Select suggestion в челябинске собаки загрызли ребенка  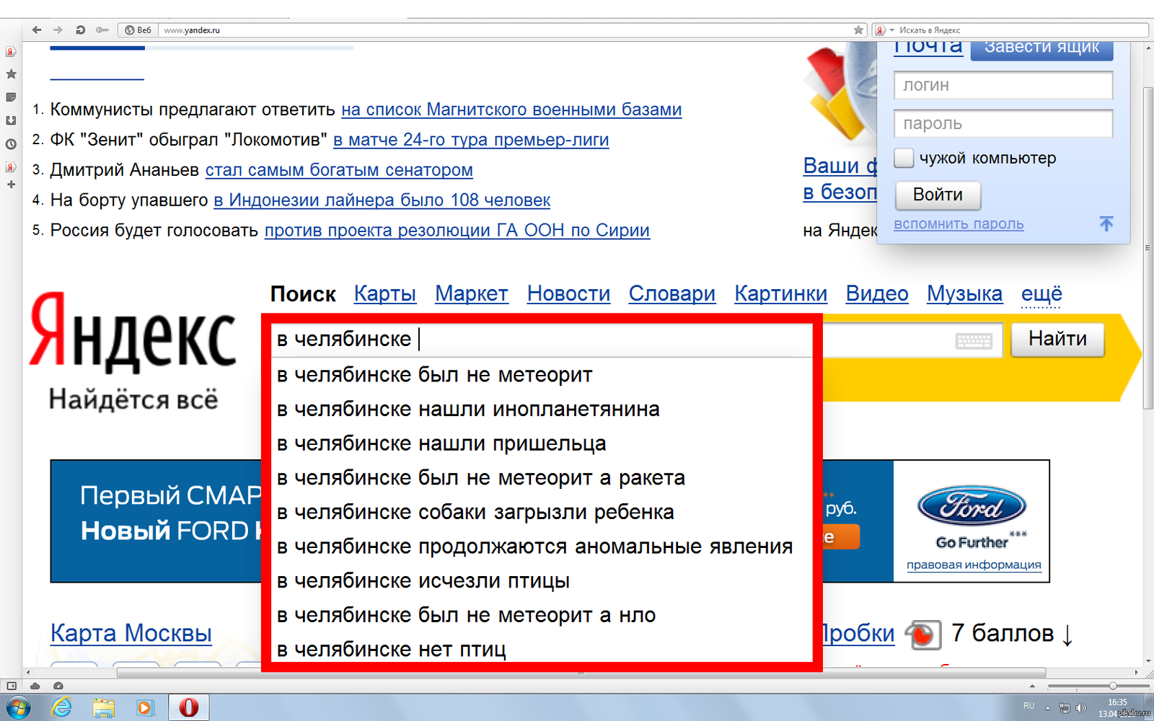point(542,513)
